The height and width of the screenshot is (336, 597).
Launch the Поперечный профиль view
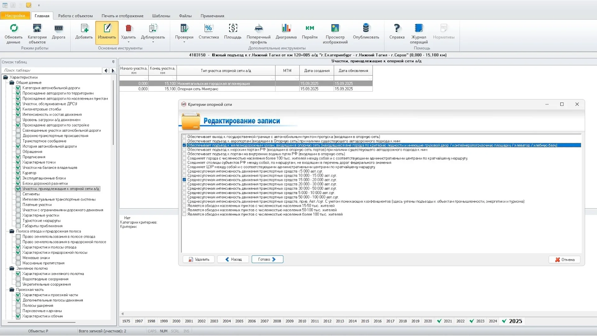pyautogui.click(x=258, y=28)
